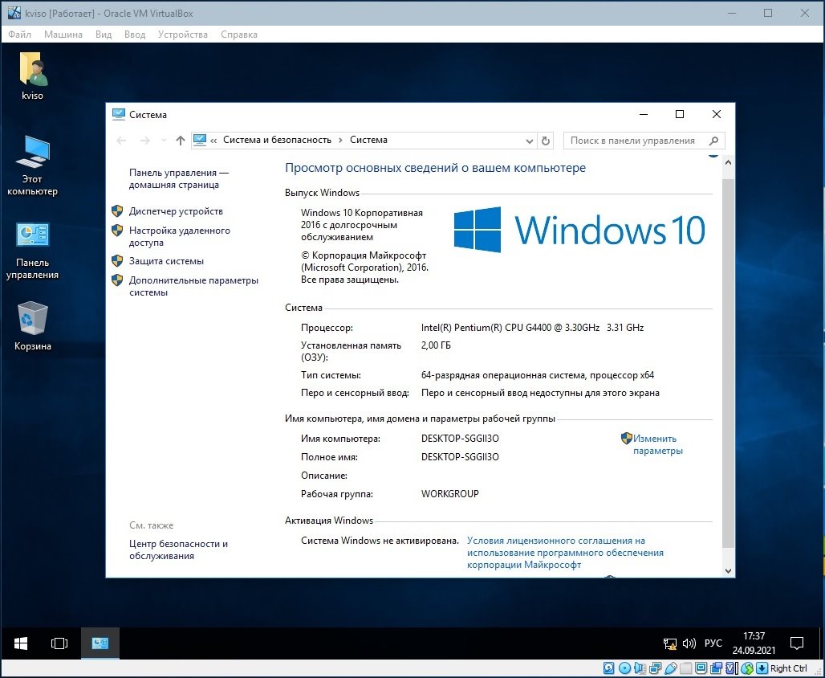
Task: Click the VirtualBox network adapter status icon
Action: (x=655, y=668)
